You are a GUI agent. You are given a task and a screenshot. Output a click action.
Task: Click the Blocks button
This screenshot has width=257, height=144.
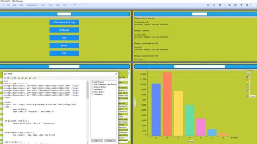[64, 46]
